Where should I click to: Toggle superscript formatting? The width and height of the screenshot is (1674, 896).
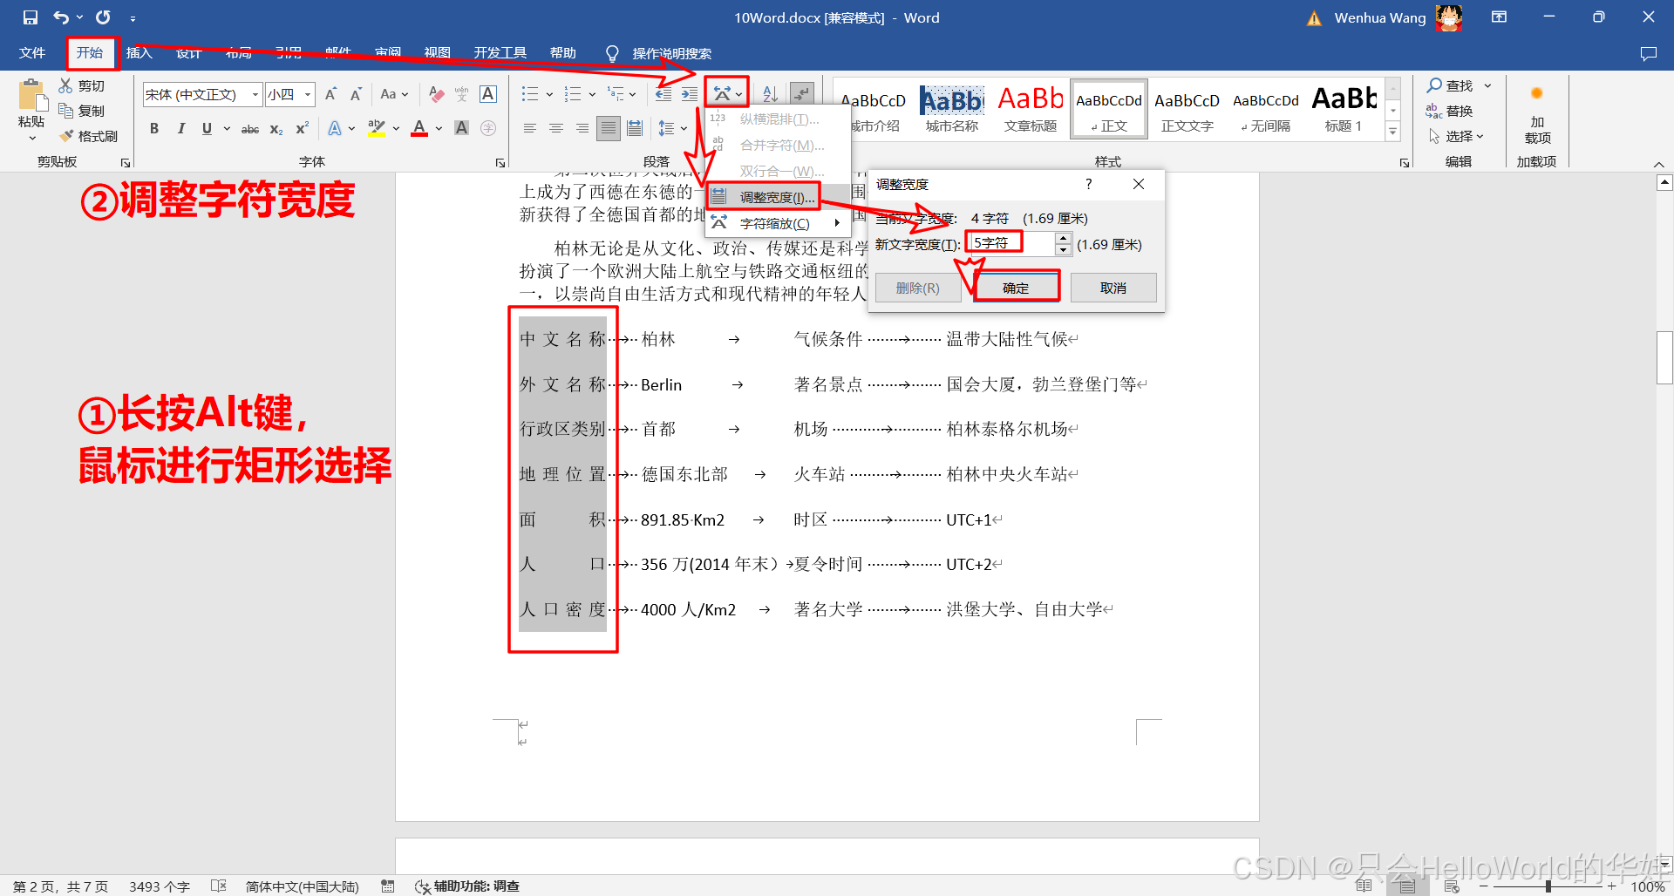(302, 128)
